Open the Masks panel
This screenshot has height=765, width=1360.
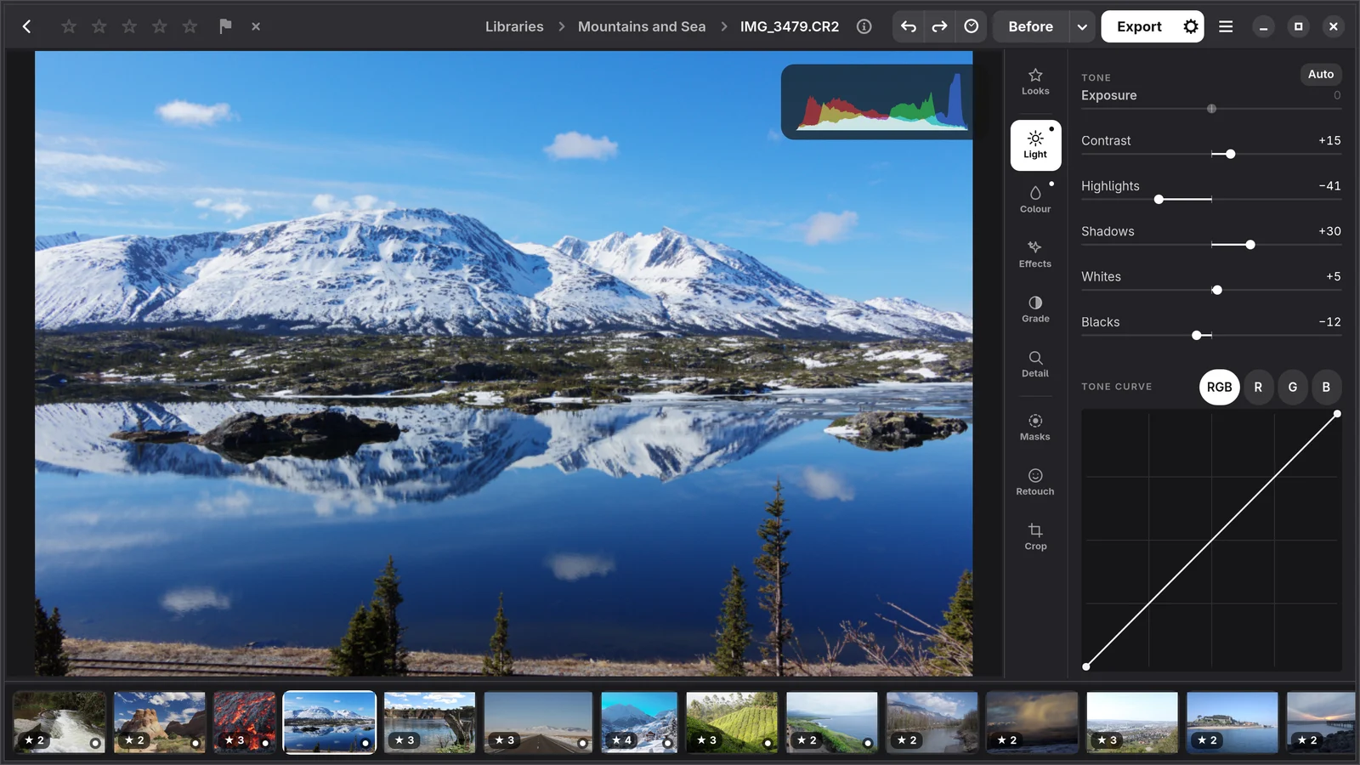(1035, 428)
